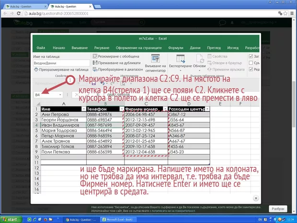Viewport: 297px width, 223px height.
Task: Select cell Иван Владимиров
Action: coord(64,125)
